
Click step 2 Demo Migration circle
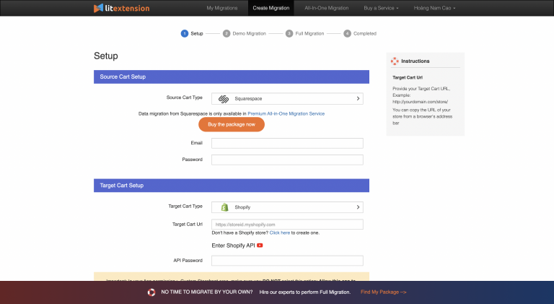point(227,33)
